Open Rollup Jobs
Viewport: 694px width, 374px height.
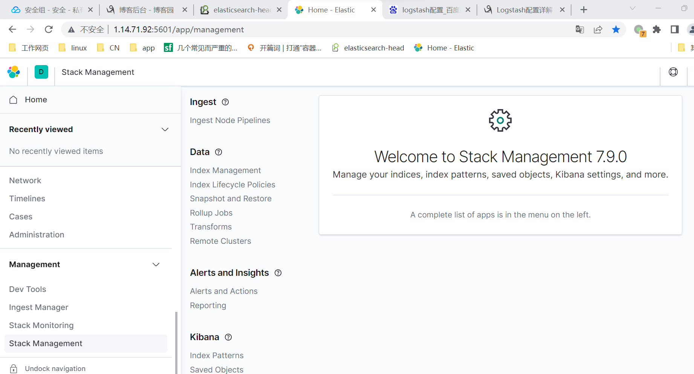coord(211,213)
